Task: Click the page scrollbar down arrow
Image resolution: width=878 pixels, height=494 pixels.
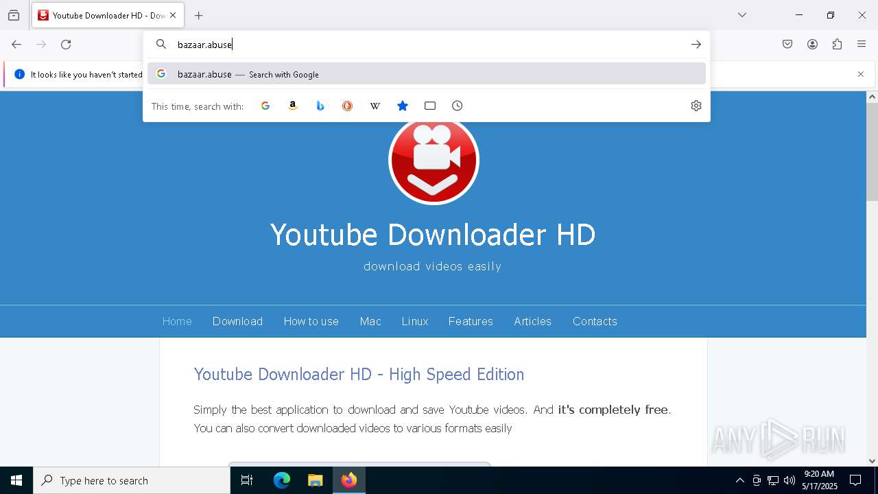Action: (872, 461)
